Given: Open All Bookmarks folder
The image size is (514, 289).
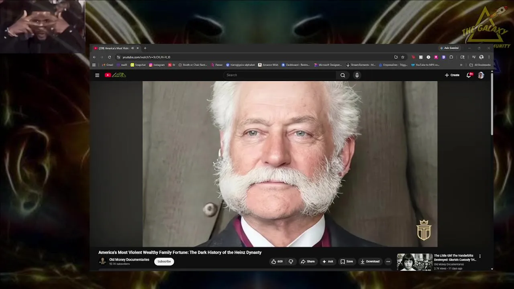Looking at the screenshot, I should tap(480, 65).
